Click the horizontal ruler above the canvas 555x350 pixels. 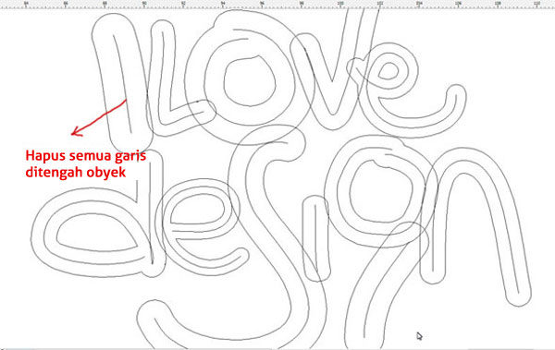tap(277, 4)
